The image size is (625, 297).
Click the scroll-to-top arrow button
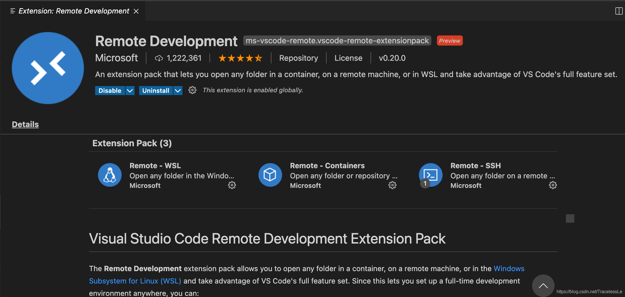pyautogui.click(x=543, y=286)
